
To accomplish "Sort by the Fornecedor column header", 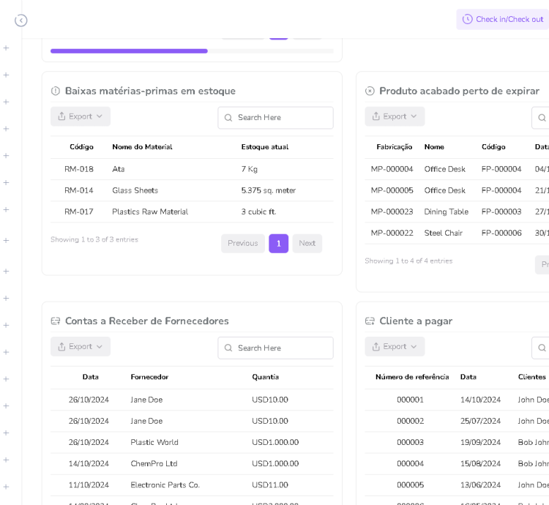I will 149,378.
